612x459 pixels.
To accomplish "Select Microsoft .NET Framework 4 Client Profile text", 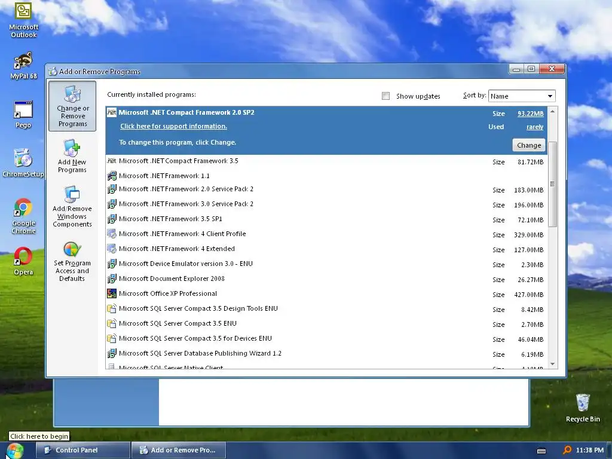I will [x=182, y=234].
